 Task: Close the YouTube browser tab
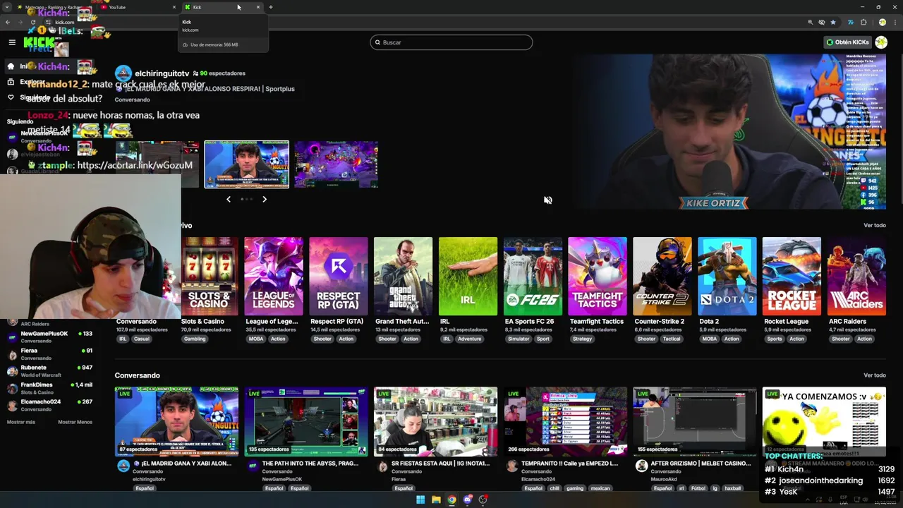(174, 7)
